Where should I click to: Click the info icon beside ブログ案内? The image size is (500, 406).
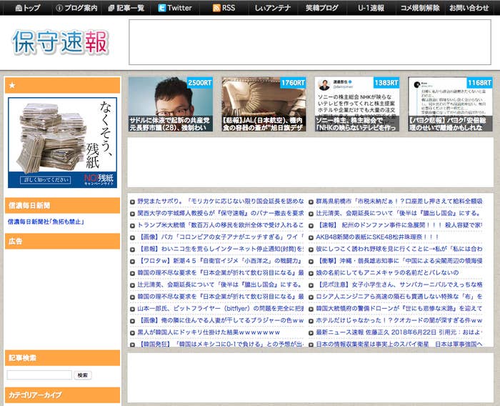point(59,8)
